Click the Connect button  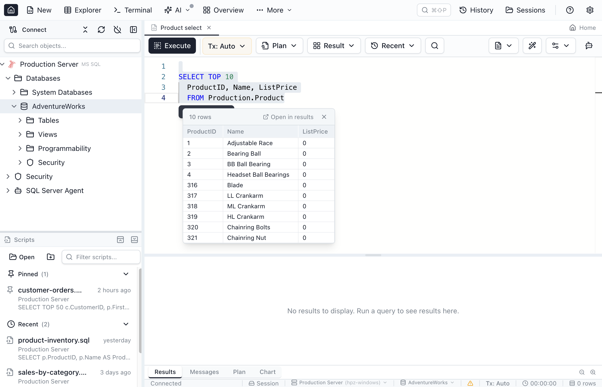28,30
